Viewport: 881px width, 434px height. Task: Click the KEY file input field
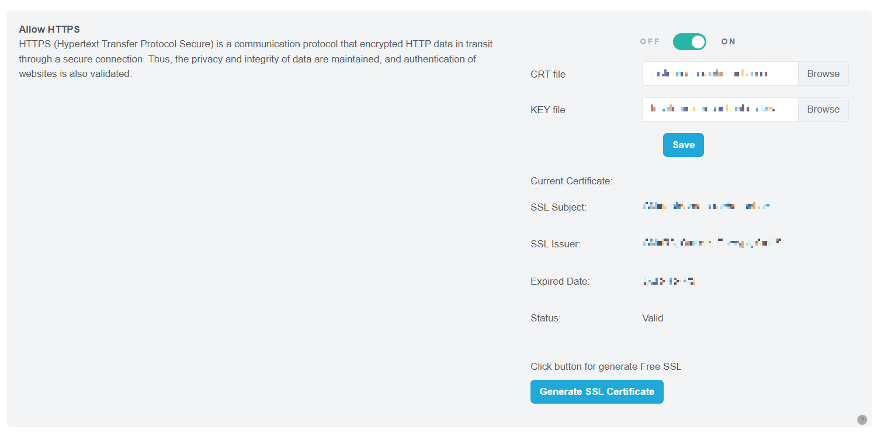coord(720,110)
